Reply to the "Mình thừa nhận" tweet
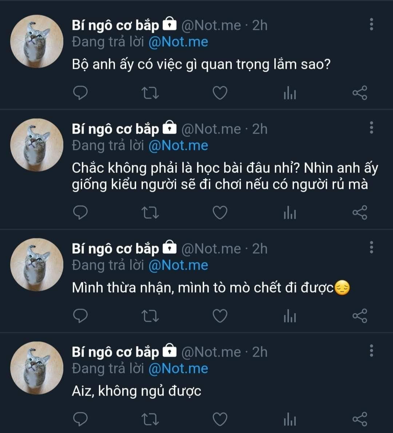 pyautogui.click(x=80, y=316)
